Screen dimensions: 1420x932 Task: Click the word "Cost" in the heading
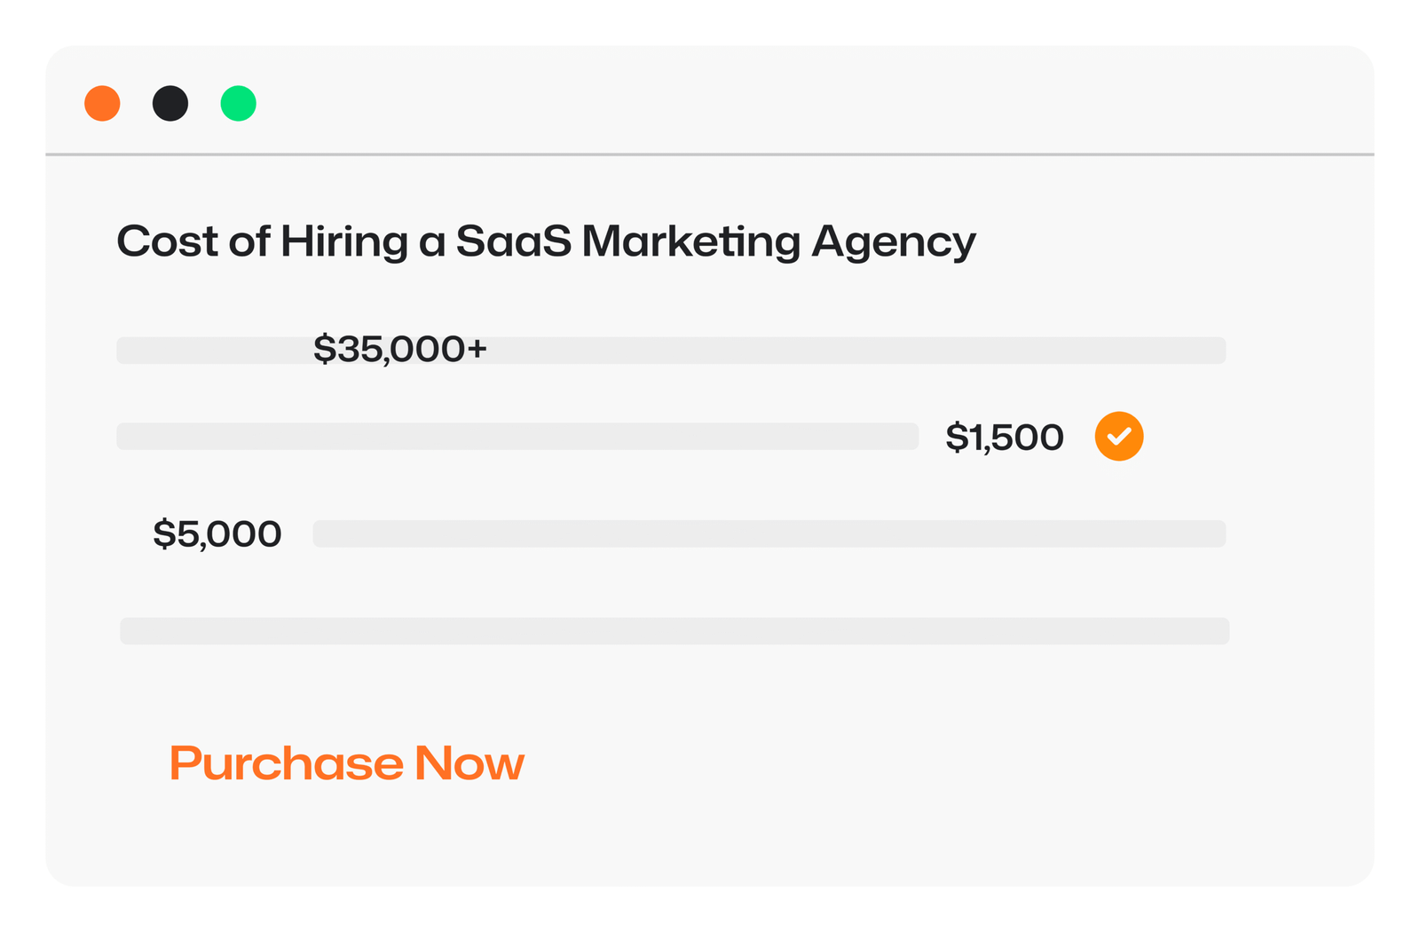click(167, 241)
